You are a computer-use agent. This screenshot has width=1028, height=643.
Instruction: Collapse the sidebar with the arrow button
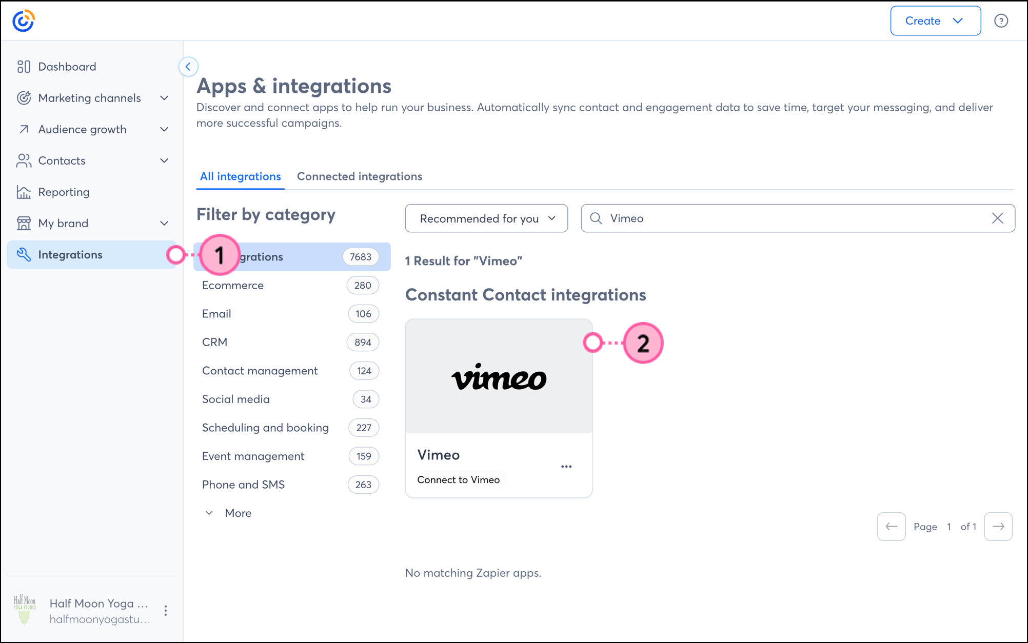click(x=188, y=67)
